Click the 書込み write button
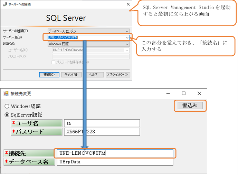This screenshot has width=238, height=176. click(190, 106)
